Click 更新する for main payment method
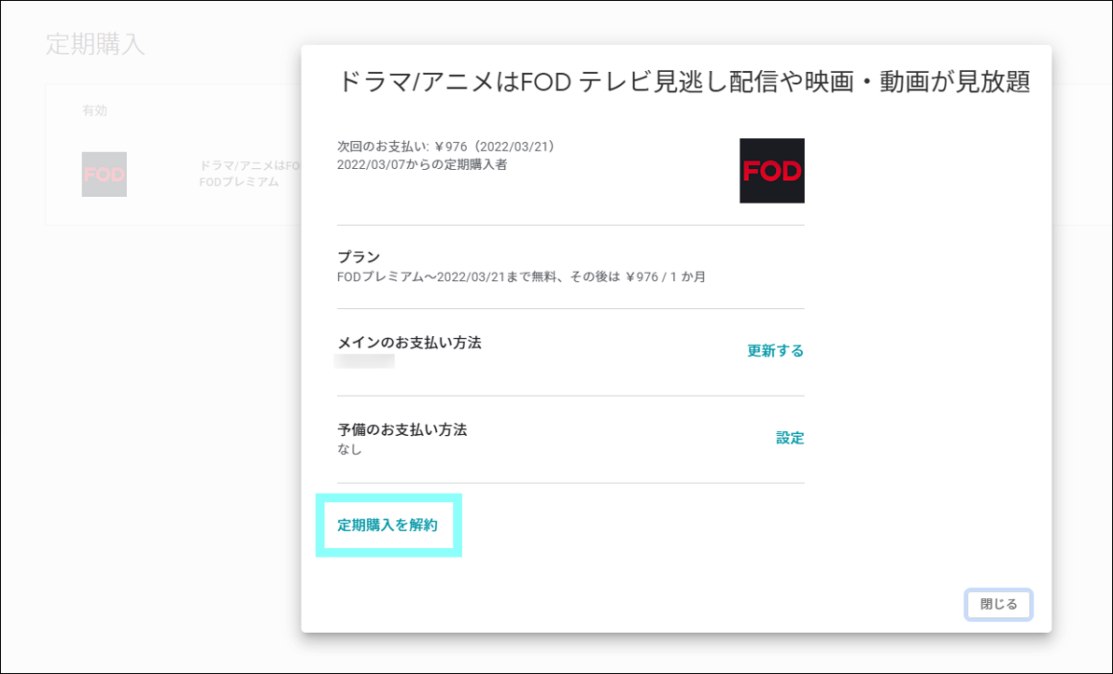Viewport: 1113px width, 674px height. [775, 350]
